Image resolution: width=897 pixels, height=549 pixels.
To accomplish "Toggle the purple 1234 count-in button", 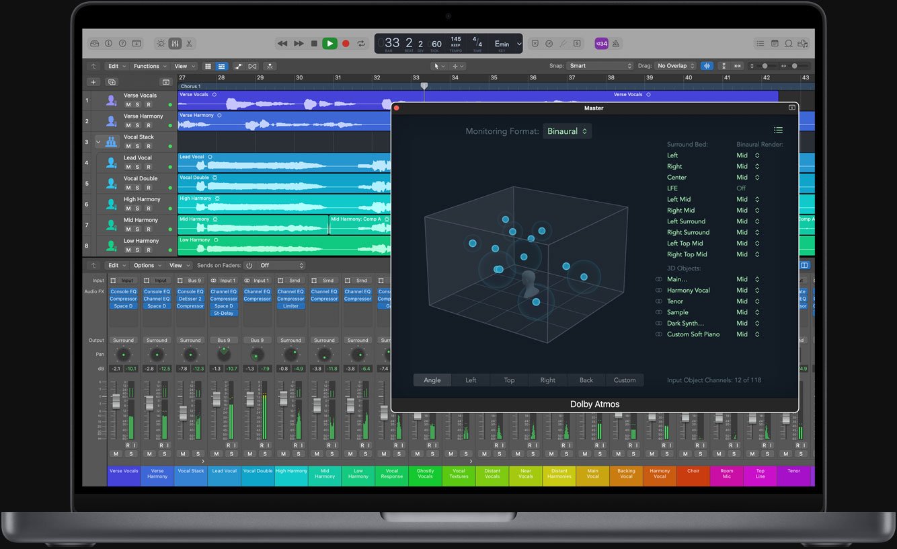I will [x=600, y=43].
